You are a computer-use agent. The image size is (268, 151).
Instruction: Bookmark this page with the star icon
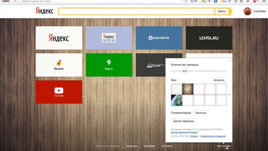pyautogui.click(x=236, y=1)
